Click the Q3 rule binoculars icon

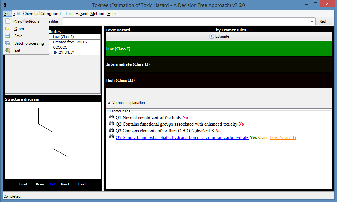coord(111,130)
